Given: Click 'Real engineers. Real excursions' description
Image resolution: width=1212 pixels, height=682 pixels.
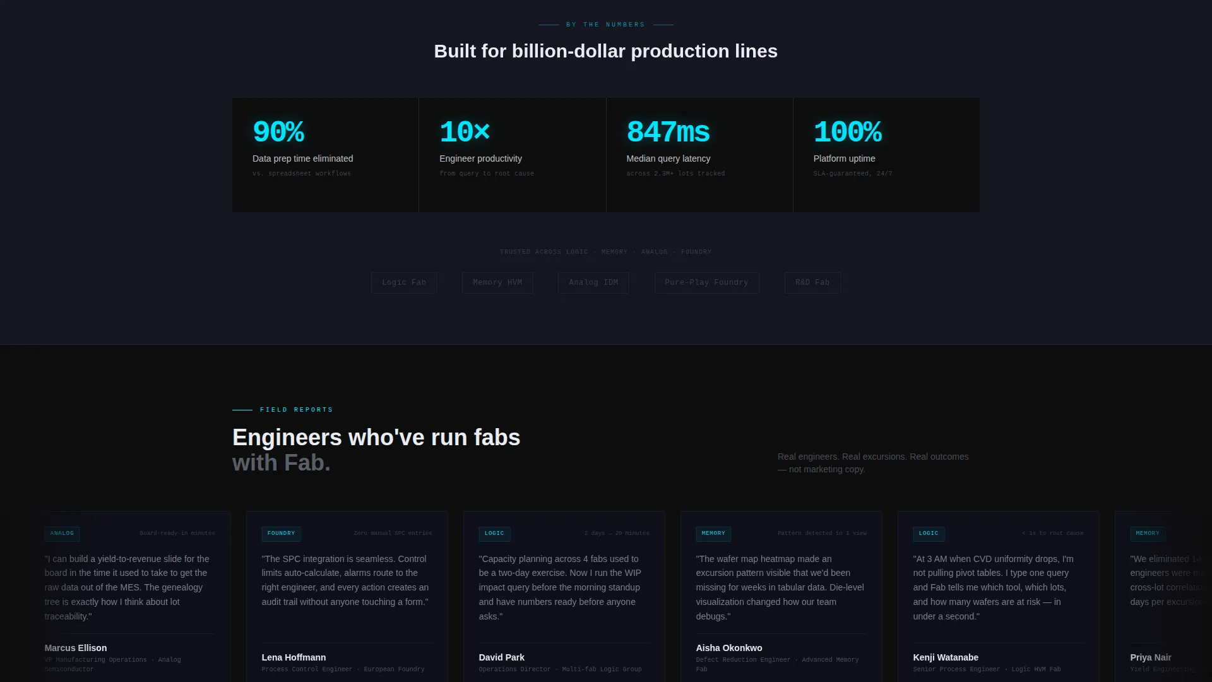Looking at the screenshot, I should [873, 463].
